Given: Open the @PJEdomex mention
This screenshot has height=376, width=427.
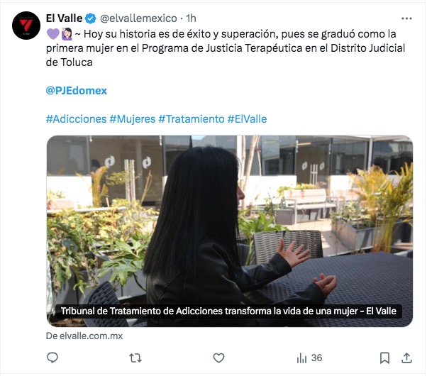Looking at the screenshot, I should [x=77, y=91].
